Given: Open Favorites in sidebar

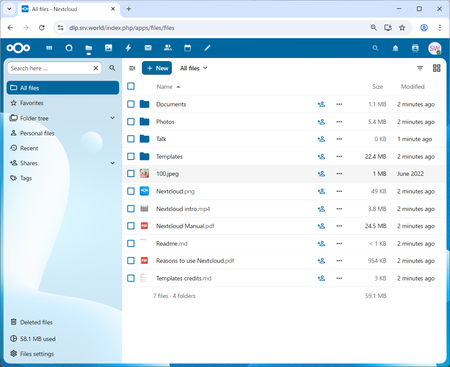Looking at the screenshot, I should pos(63,103).
